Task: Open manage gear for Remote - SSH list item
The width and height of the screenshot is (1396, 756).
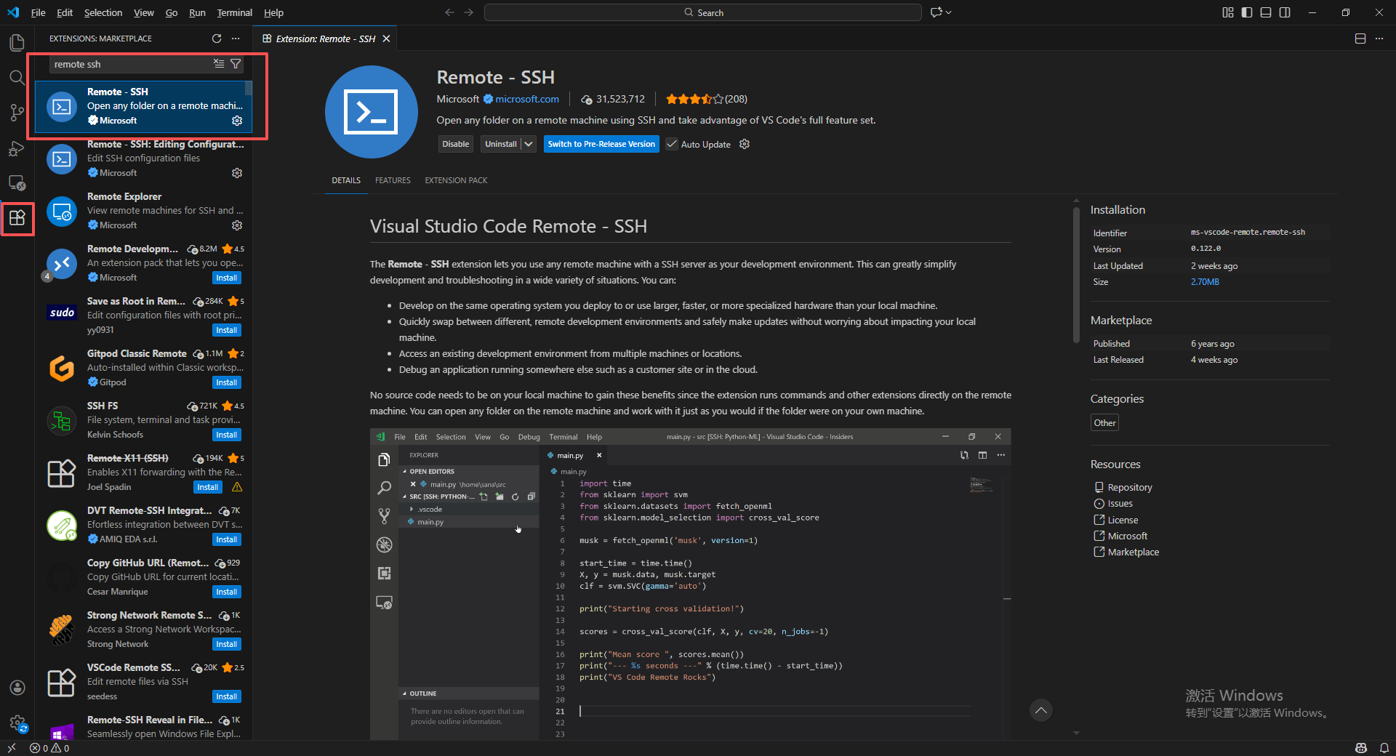Action: (x=237, y=121)
